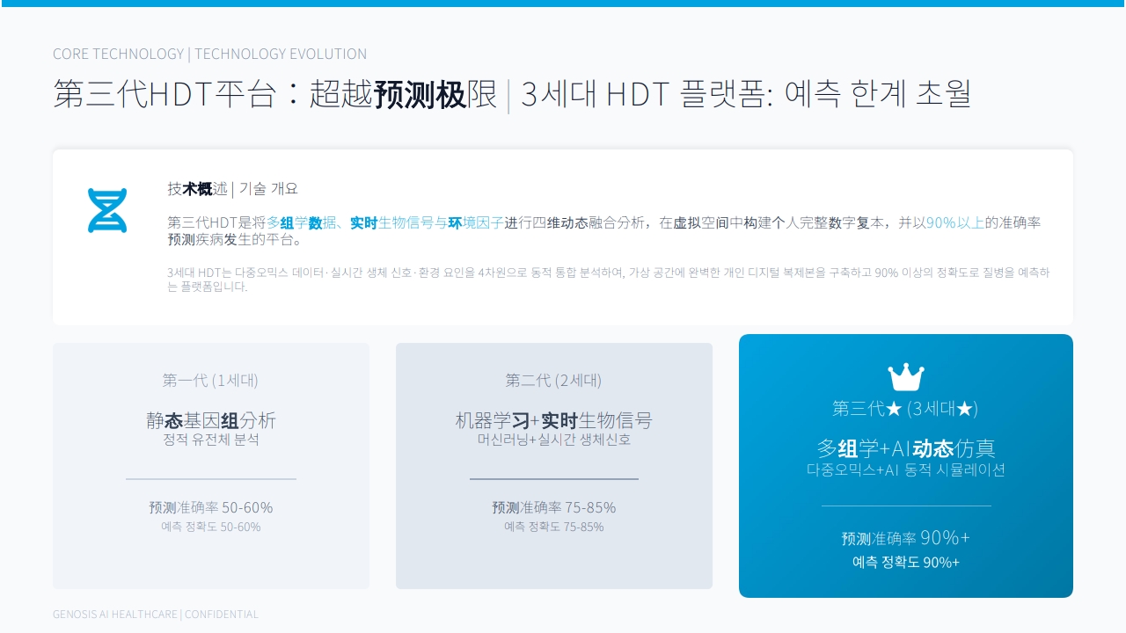Viewport: 1126px width, 633px height.
Task: Select the 第一代 (1세대) card heading
Action: click(210, 380)
